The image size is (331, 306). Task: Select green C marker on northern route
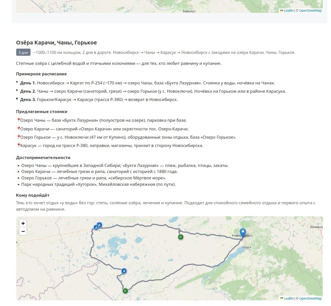click(181, 237)
